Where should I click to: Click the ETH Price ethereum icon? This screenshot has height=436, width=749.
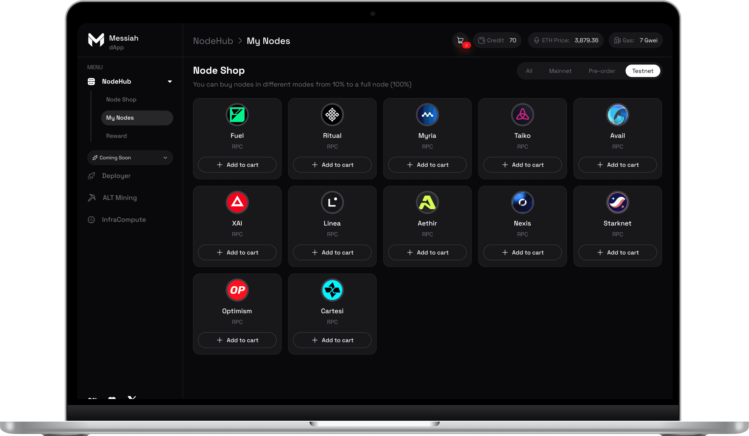[536, 40]
